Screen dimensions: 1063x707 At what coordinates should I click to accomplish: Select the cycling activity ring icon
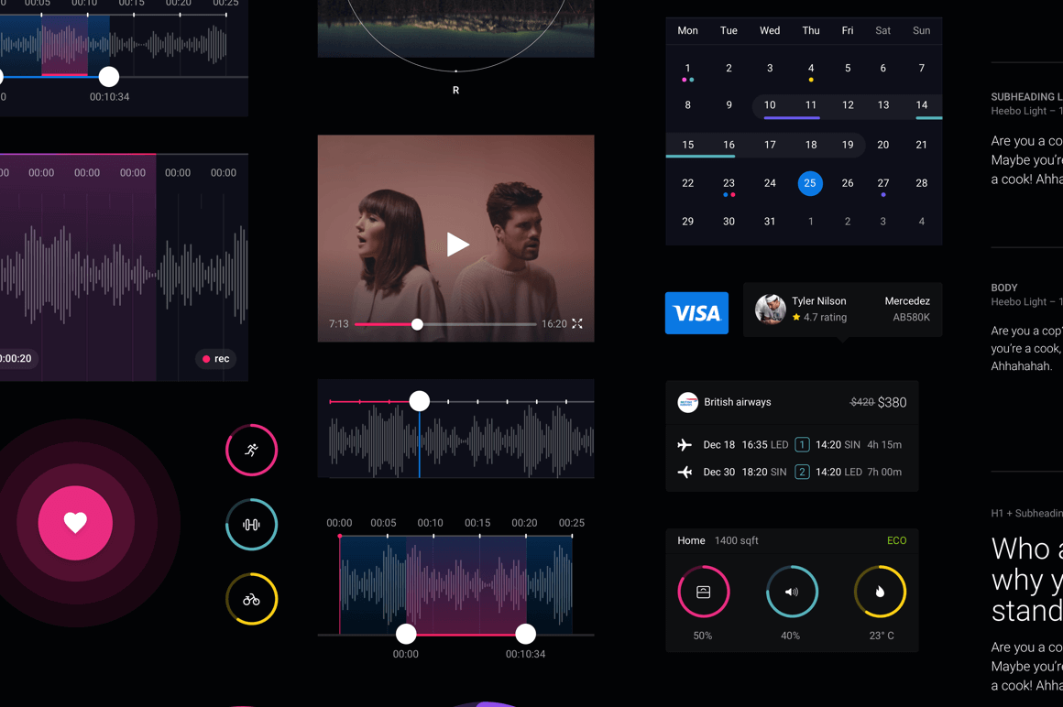[x=251, y=599]
